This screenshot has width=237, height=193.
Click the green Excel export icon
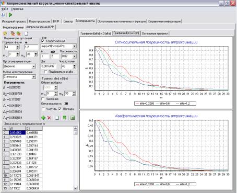pos(73,118)
